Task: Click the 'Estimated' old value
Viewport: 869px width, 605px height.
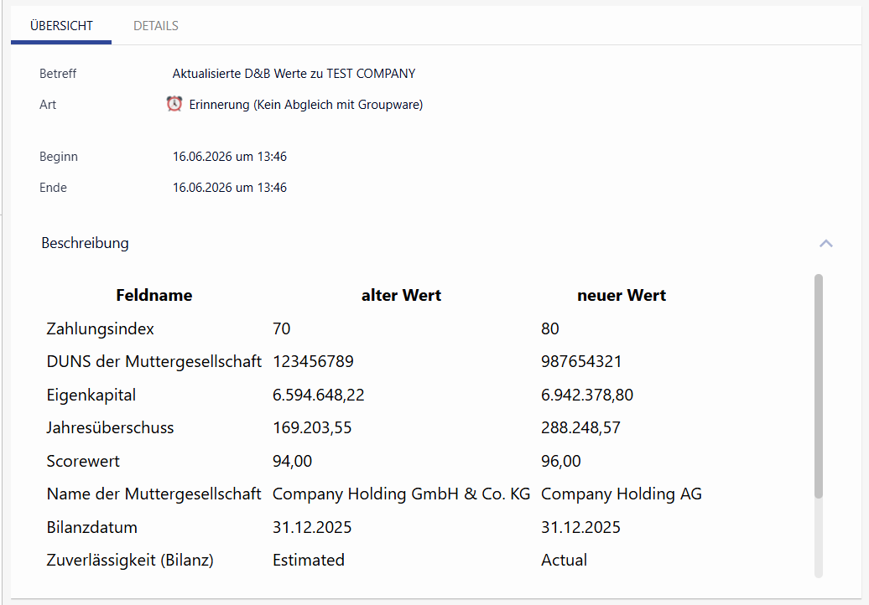Action: (308, 560)
